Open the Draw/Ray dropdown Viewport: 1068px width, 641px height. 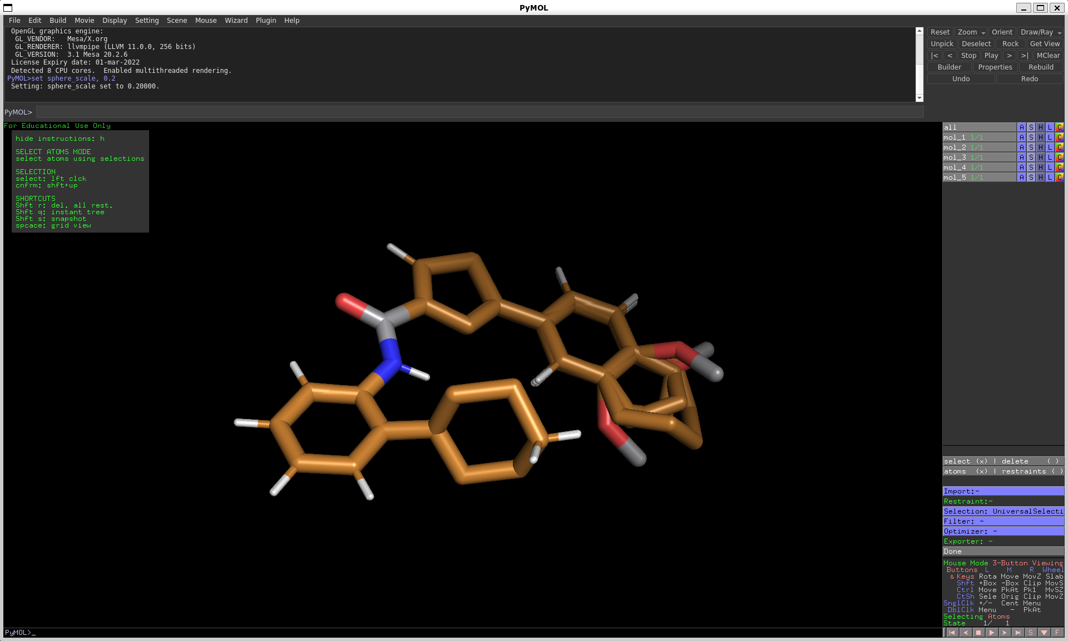[x=1040, y=32]
